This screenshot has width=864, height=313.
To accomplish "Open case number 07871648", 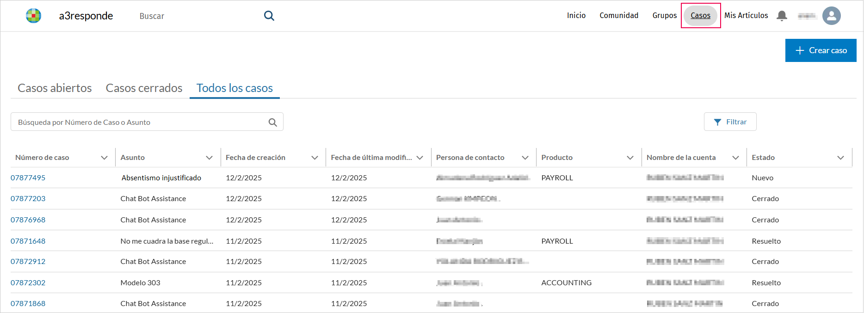I will pos(28,241).
